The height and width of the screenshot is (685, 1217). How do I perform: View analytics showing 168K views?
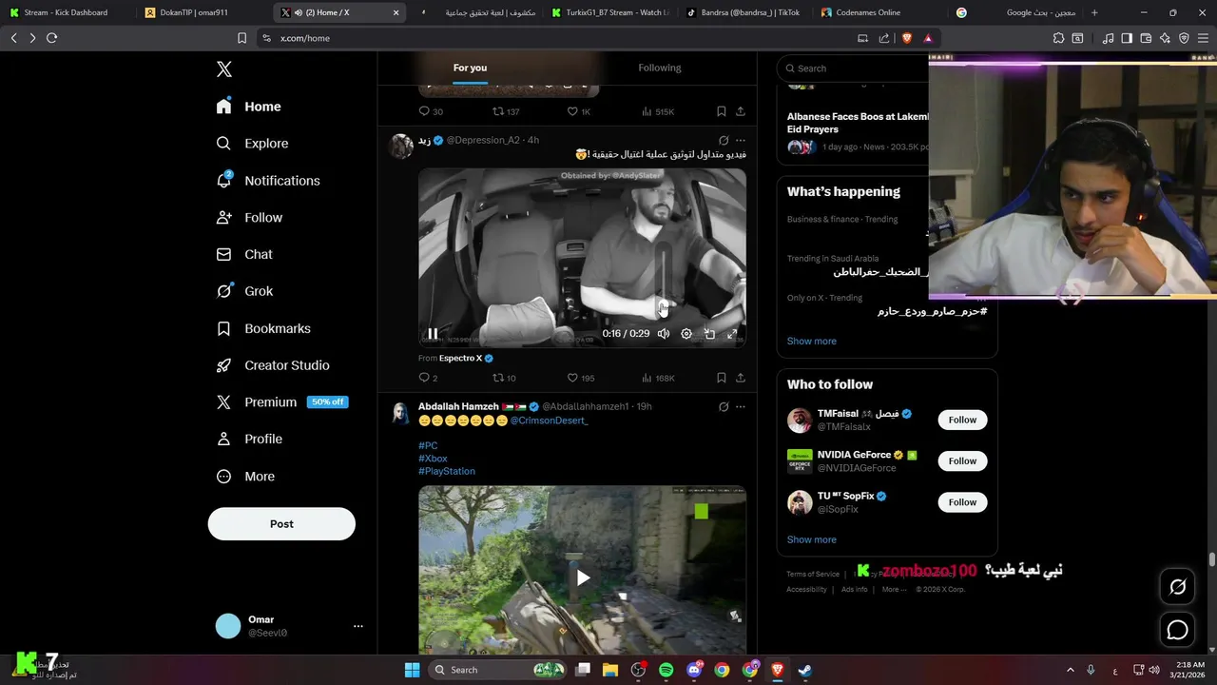pos(658,378)
